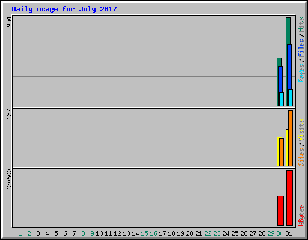Click the red KBytes bar for day 31
The width and height of the screenshot is (308, 240).
click(x=289, y=198)
